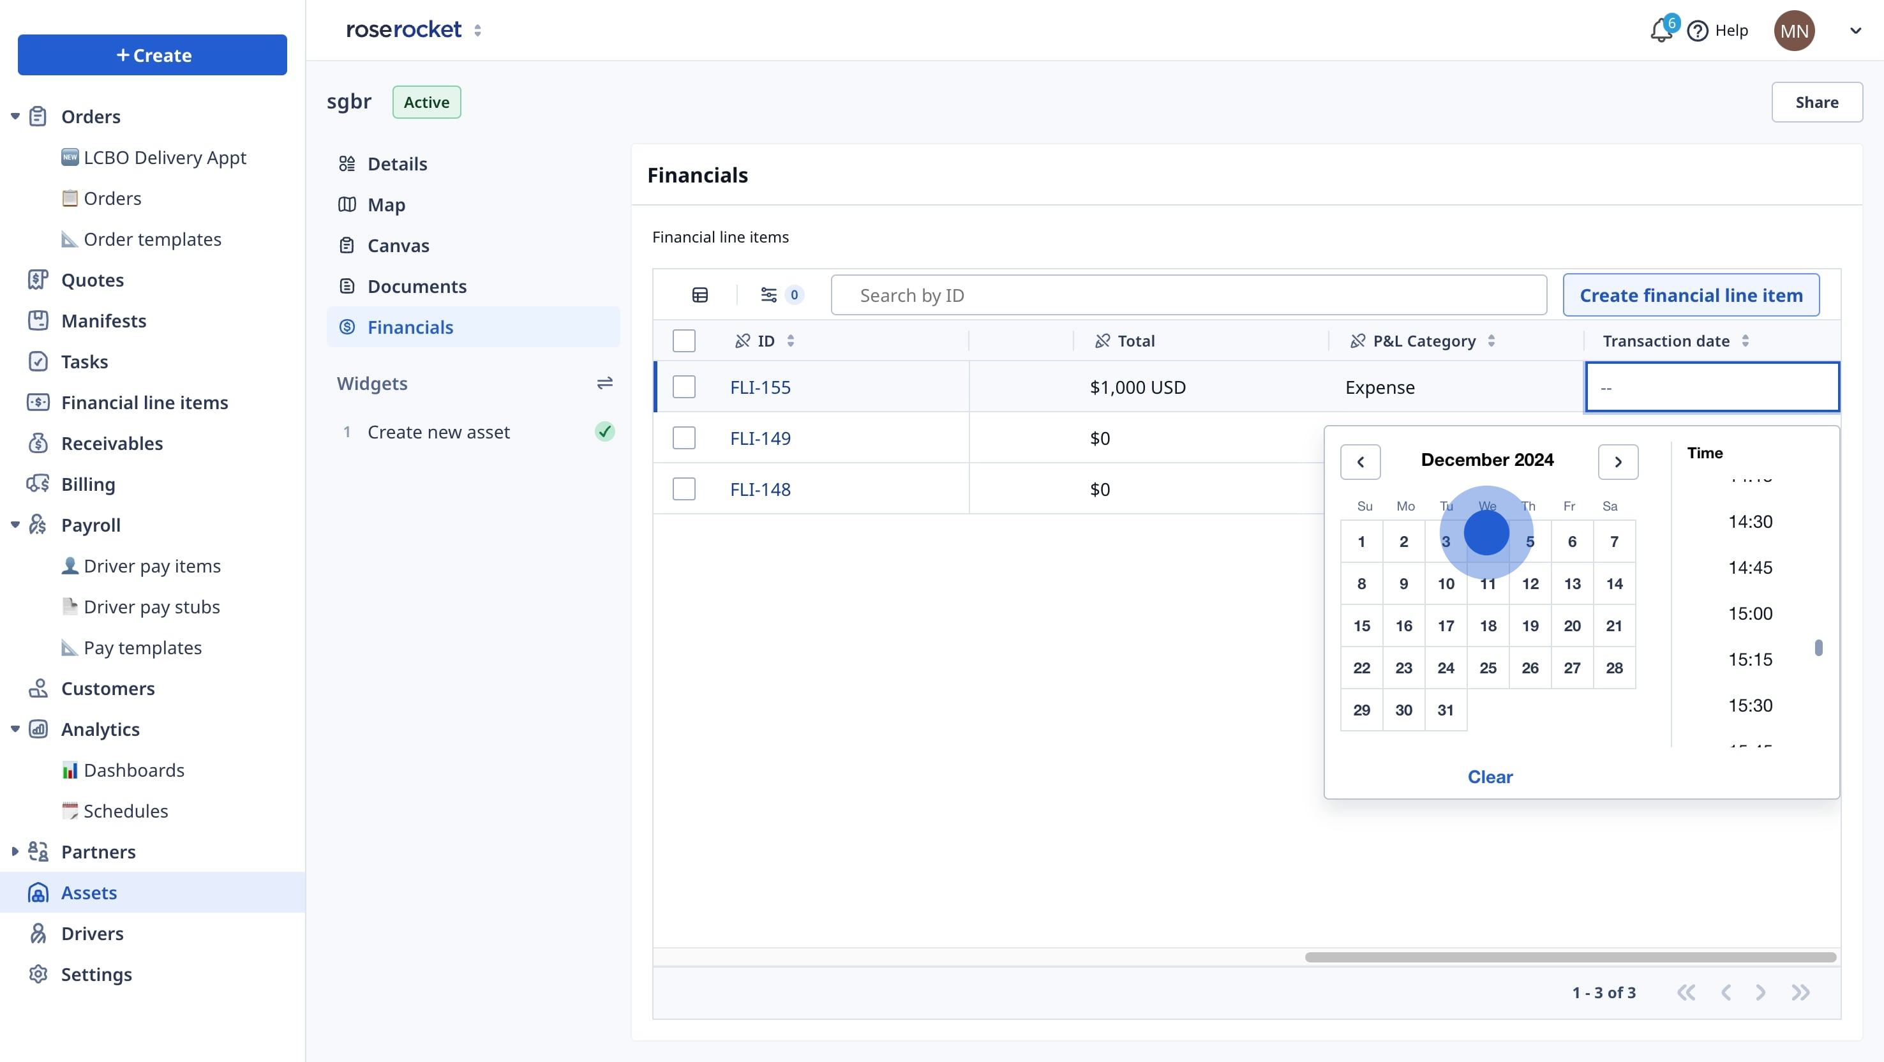
Task: Open the filters icon with 0 badge
Action: pyautogui.click(x=768, y=295)
